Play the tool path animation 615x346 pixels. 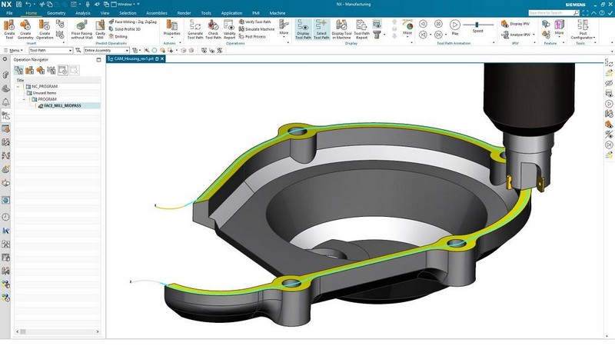tap(454, 27)
